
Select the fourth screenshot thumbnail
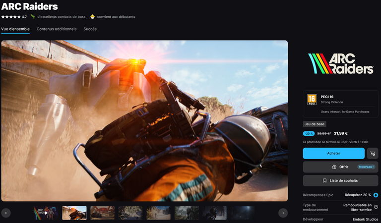coord(130,213)
